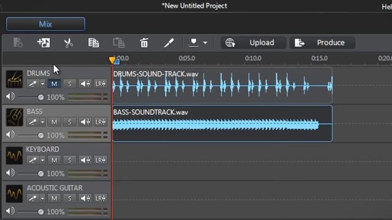Screen dimensions: 392x220
Task: Click the KEYBOARD volume slider knob
Action: pyautogui.click(x=41, y=174)
